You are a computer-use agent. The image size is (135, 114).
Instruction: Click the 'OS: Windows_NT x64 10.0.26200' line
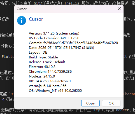click(x=55, y=91)
